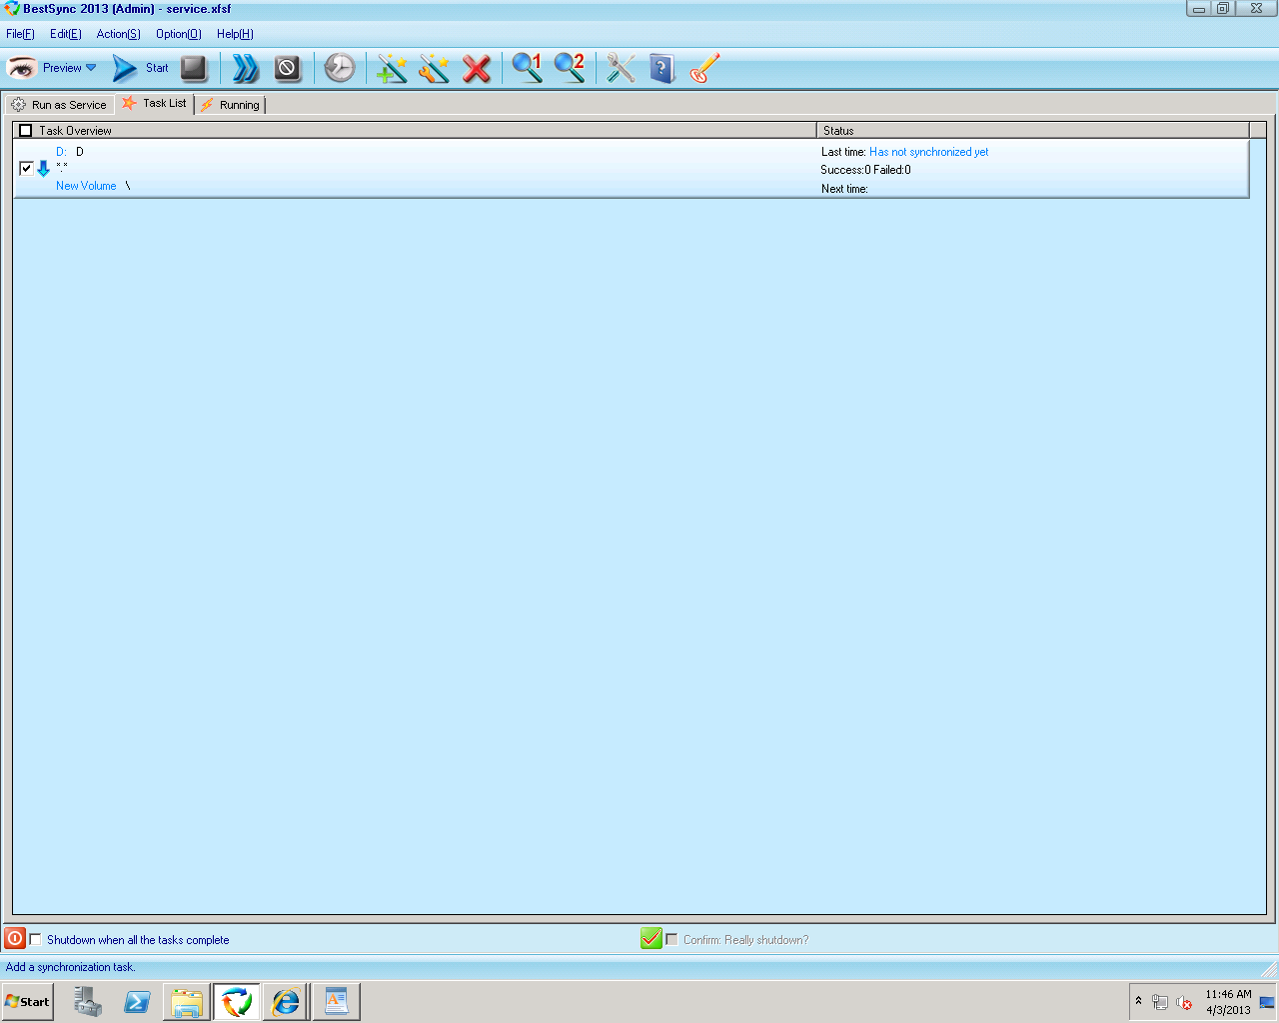The image size is (1279, 1023).
Task: Open settings with the crossed tools icon
Action: coord(621,68)
